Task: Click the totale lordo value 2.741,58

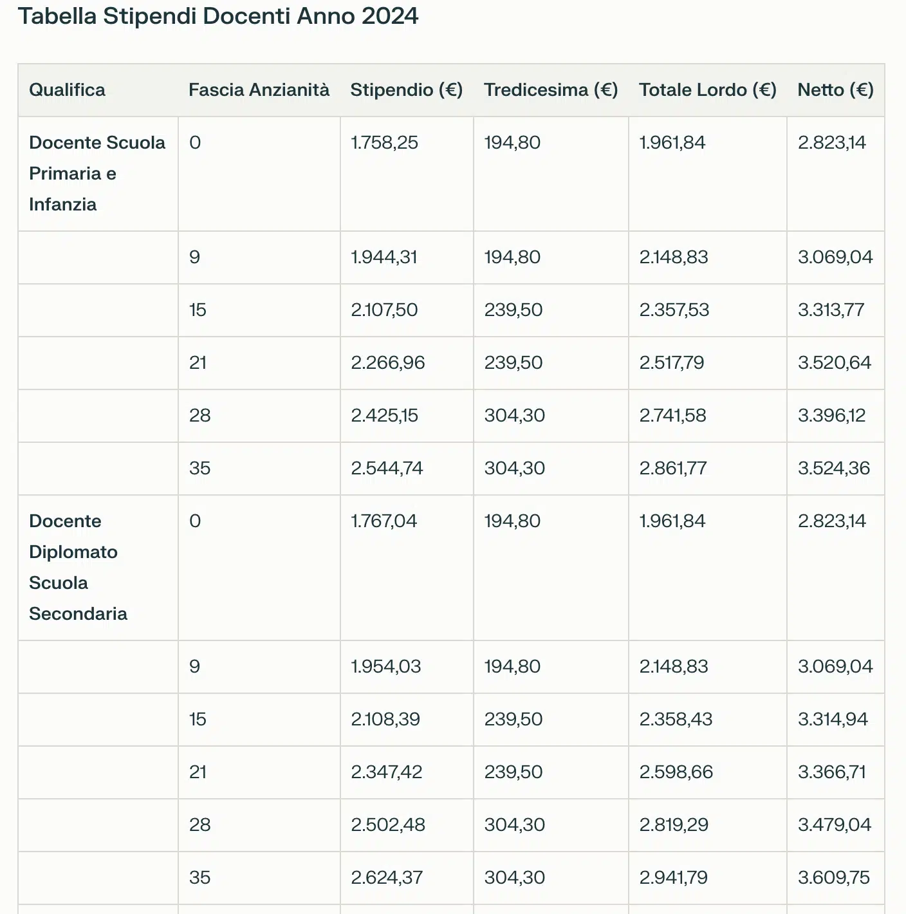Action: [x=672, y=415]
